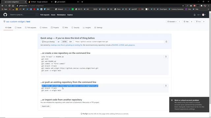
Task: Copy the create new repository commands
Action: point(166,57)
